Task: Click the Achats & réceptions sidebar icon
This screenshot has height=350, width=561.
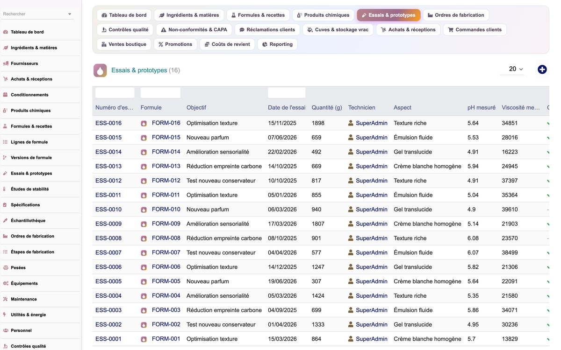Action: tap(6, 79)
